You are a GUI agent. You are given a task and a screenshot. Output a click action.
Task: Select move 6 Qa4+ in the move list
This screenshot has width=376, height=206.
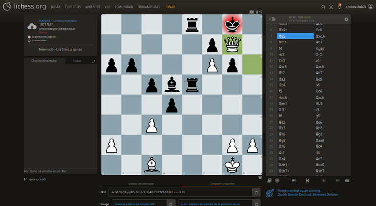pyautogui.click(x=295, y=30)
